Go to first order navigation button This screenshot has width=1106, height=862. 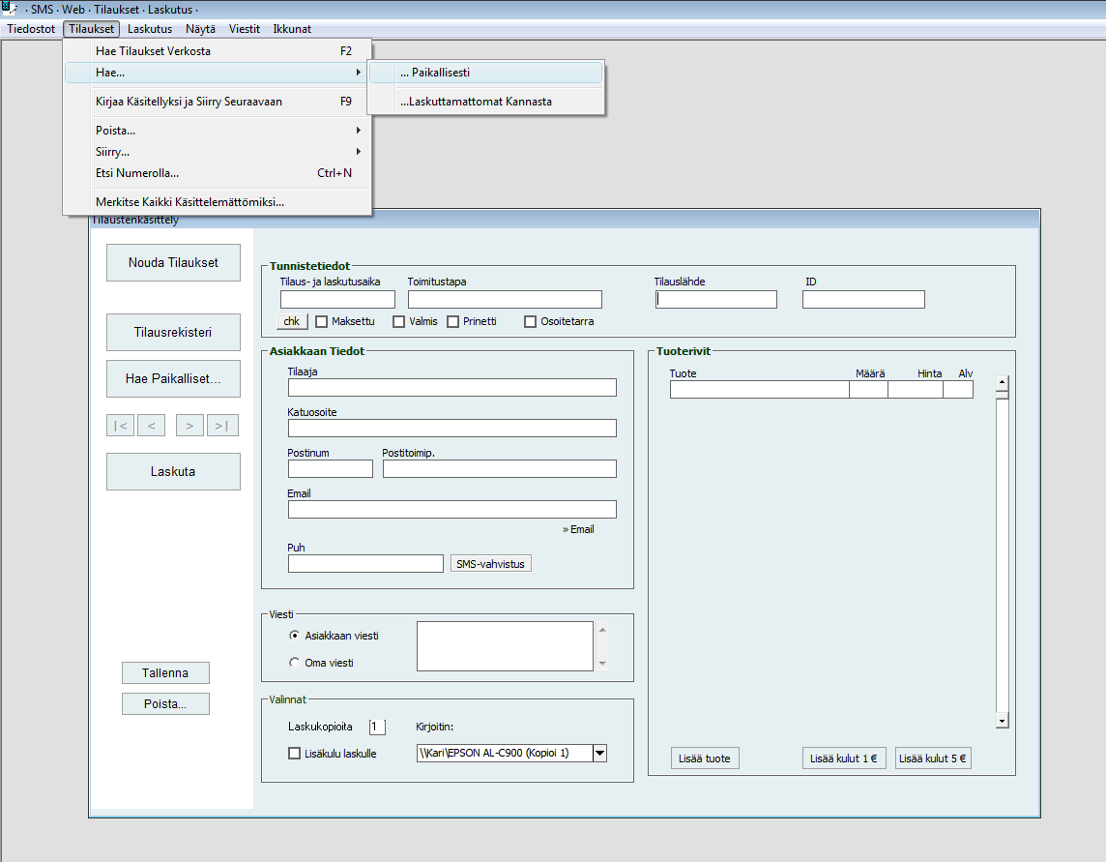(x=120, y=426)
